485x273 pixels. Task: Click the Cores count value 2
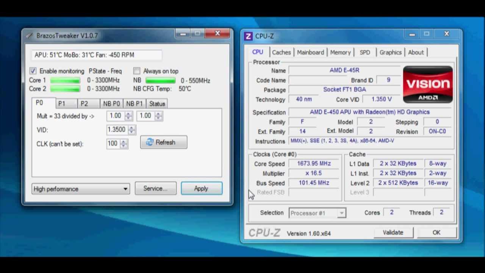click(x=391, y=212)
